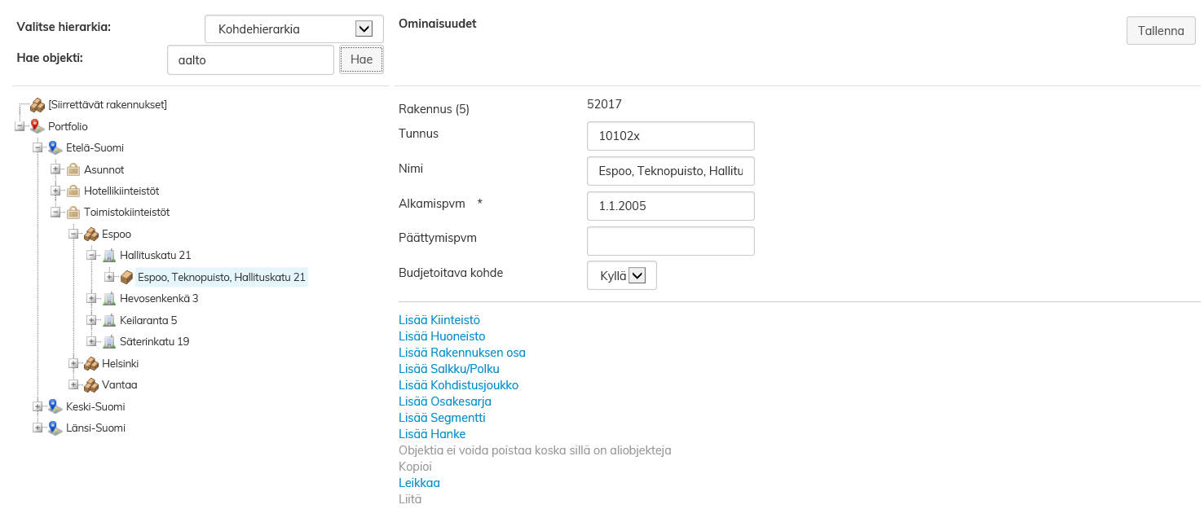Click the Portfolio map pin icon
The width and height of the screenshot is (1204, 509).
click(x=37, y=126)
